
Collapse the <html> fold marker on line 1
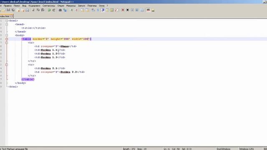(x=7, y=21)
